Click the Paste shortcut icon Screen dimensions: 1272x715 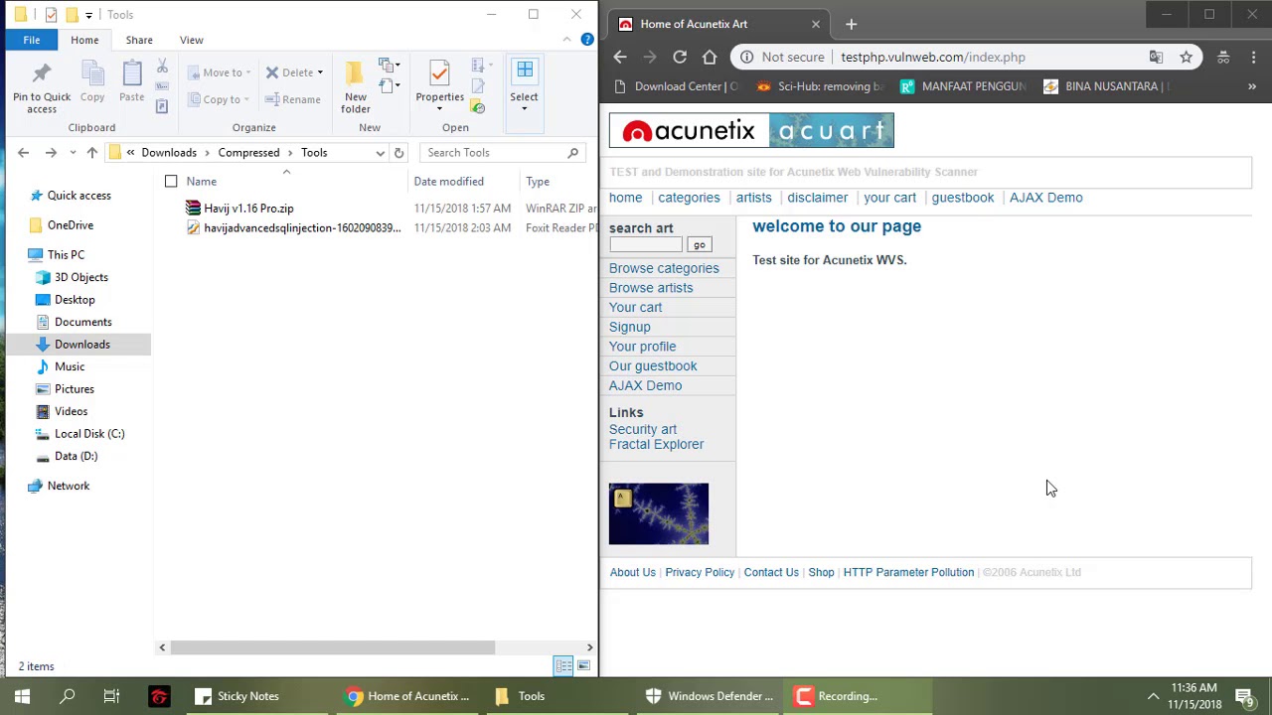click(x=162, y=106)
